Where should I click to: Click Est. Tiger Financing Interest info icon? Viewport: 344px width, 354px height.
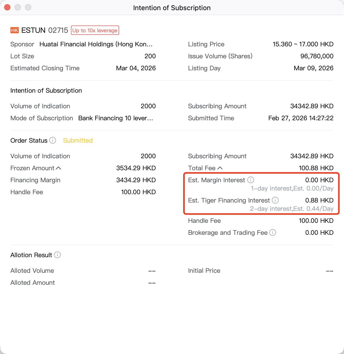tap(275, 200)
